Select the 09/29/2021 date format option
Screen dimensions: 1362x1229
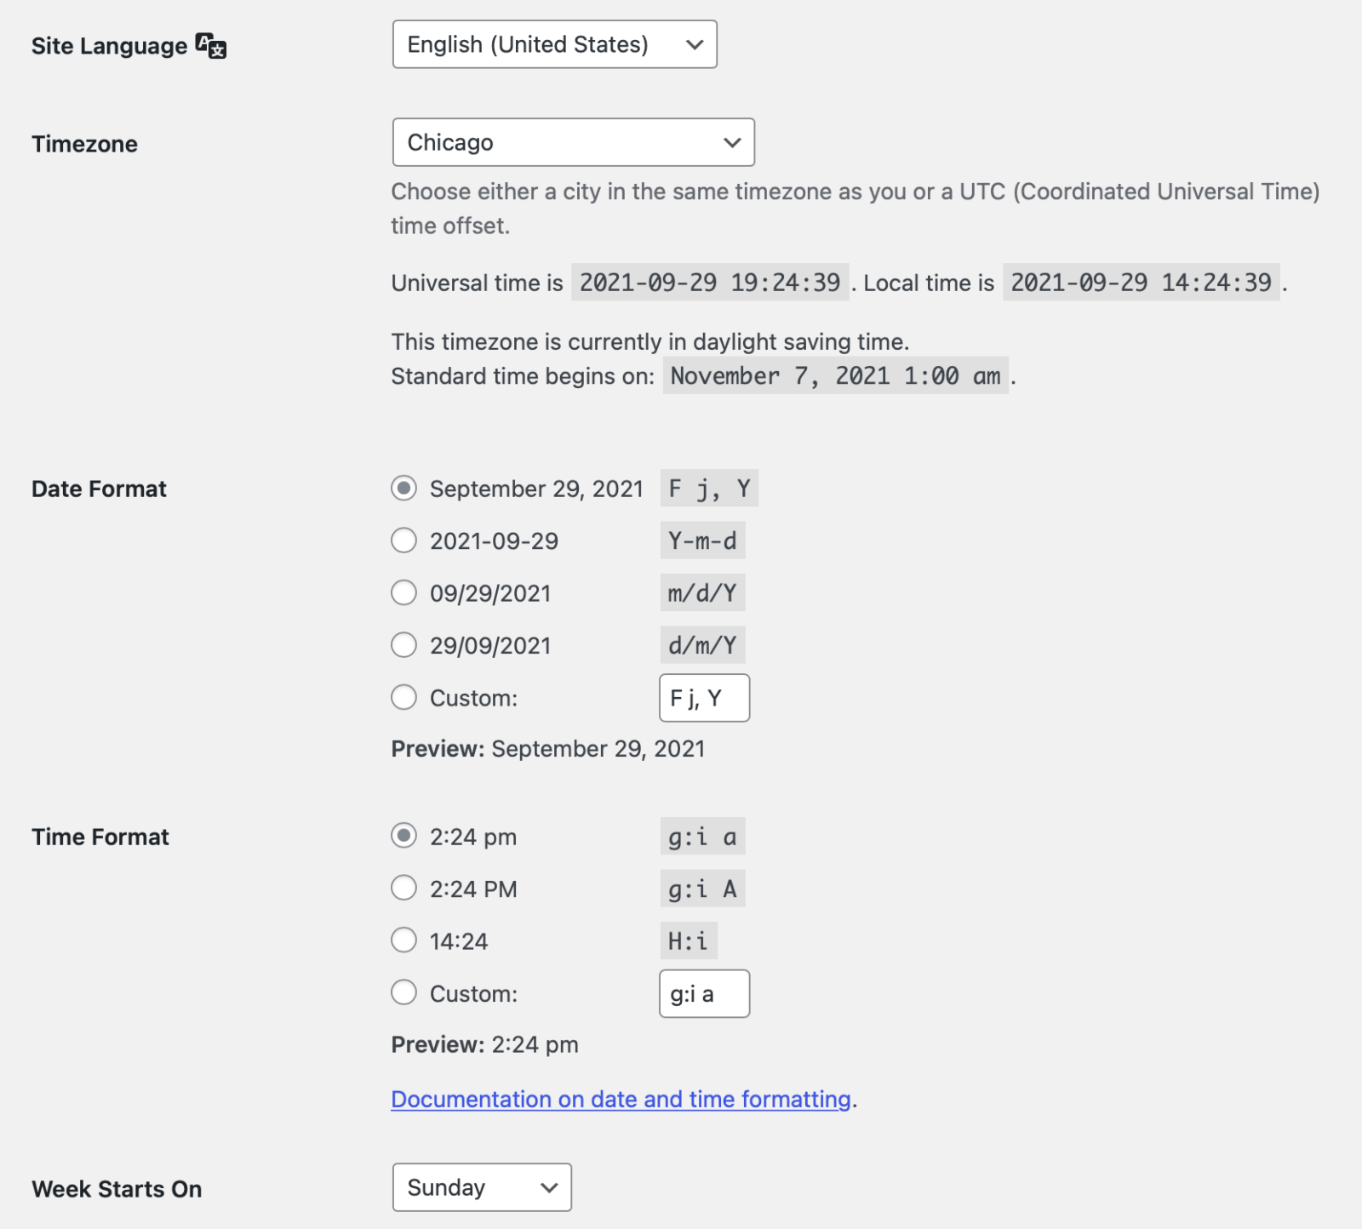coord(403,593)
